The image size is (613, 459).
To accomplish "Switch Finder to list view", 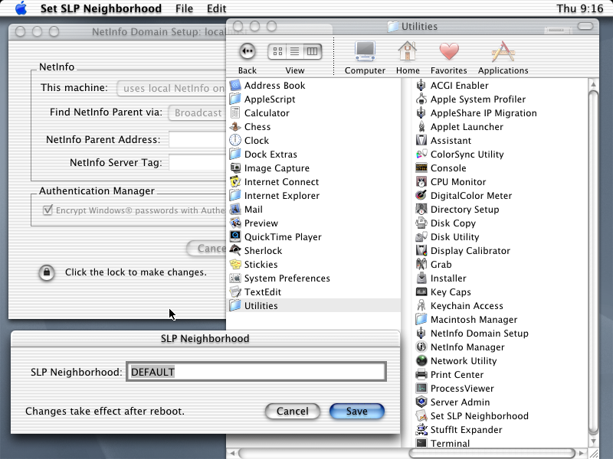I will coord(295,51).
